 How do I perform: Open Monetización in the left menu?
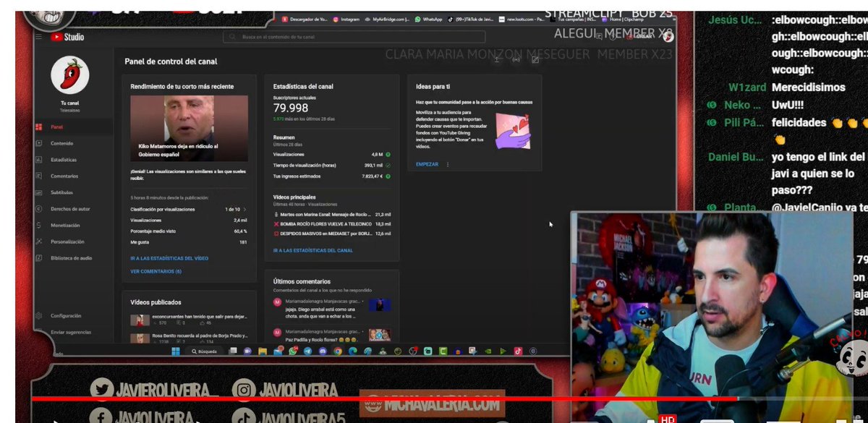click(65, 226)
